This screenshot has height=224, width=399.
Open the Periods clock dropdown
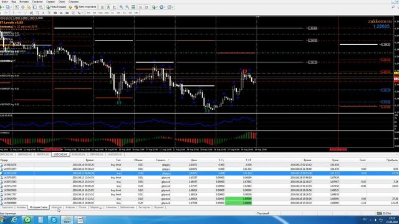165,7
